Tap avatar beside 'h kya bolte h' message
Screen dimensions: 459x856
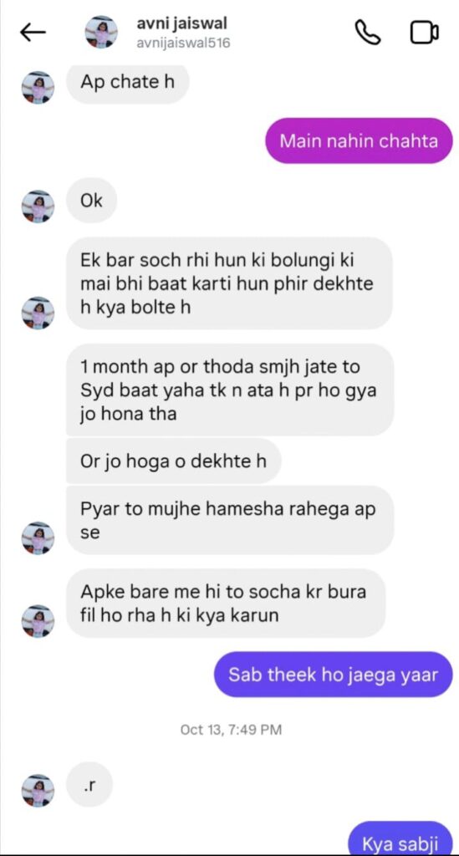[x=38, y=313]
